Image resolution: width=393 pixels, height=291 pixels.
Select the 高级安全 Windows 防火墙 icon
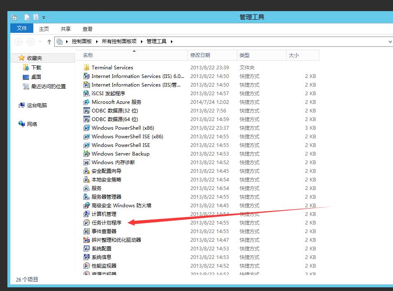[86, 206]
